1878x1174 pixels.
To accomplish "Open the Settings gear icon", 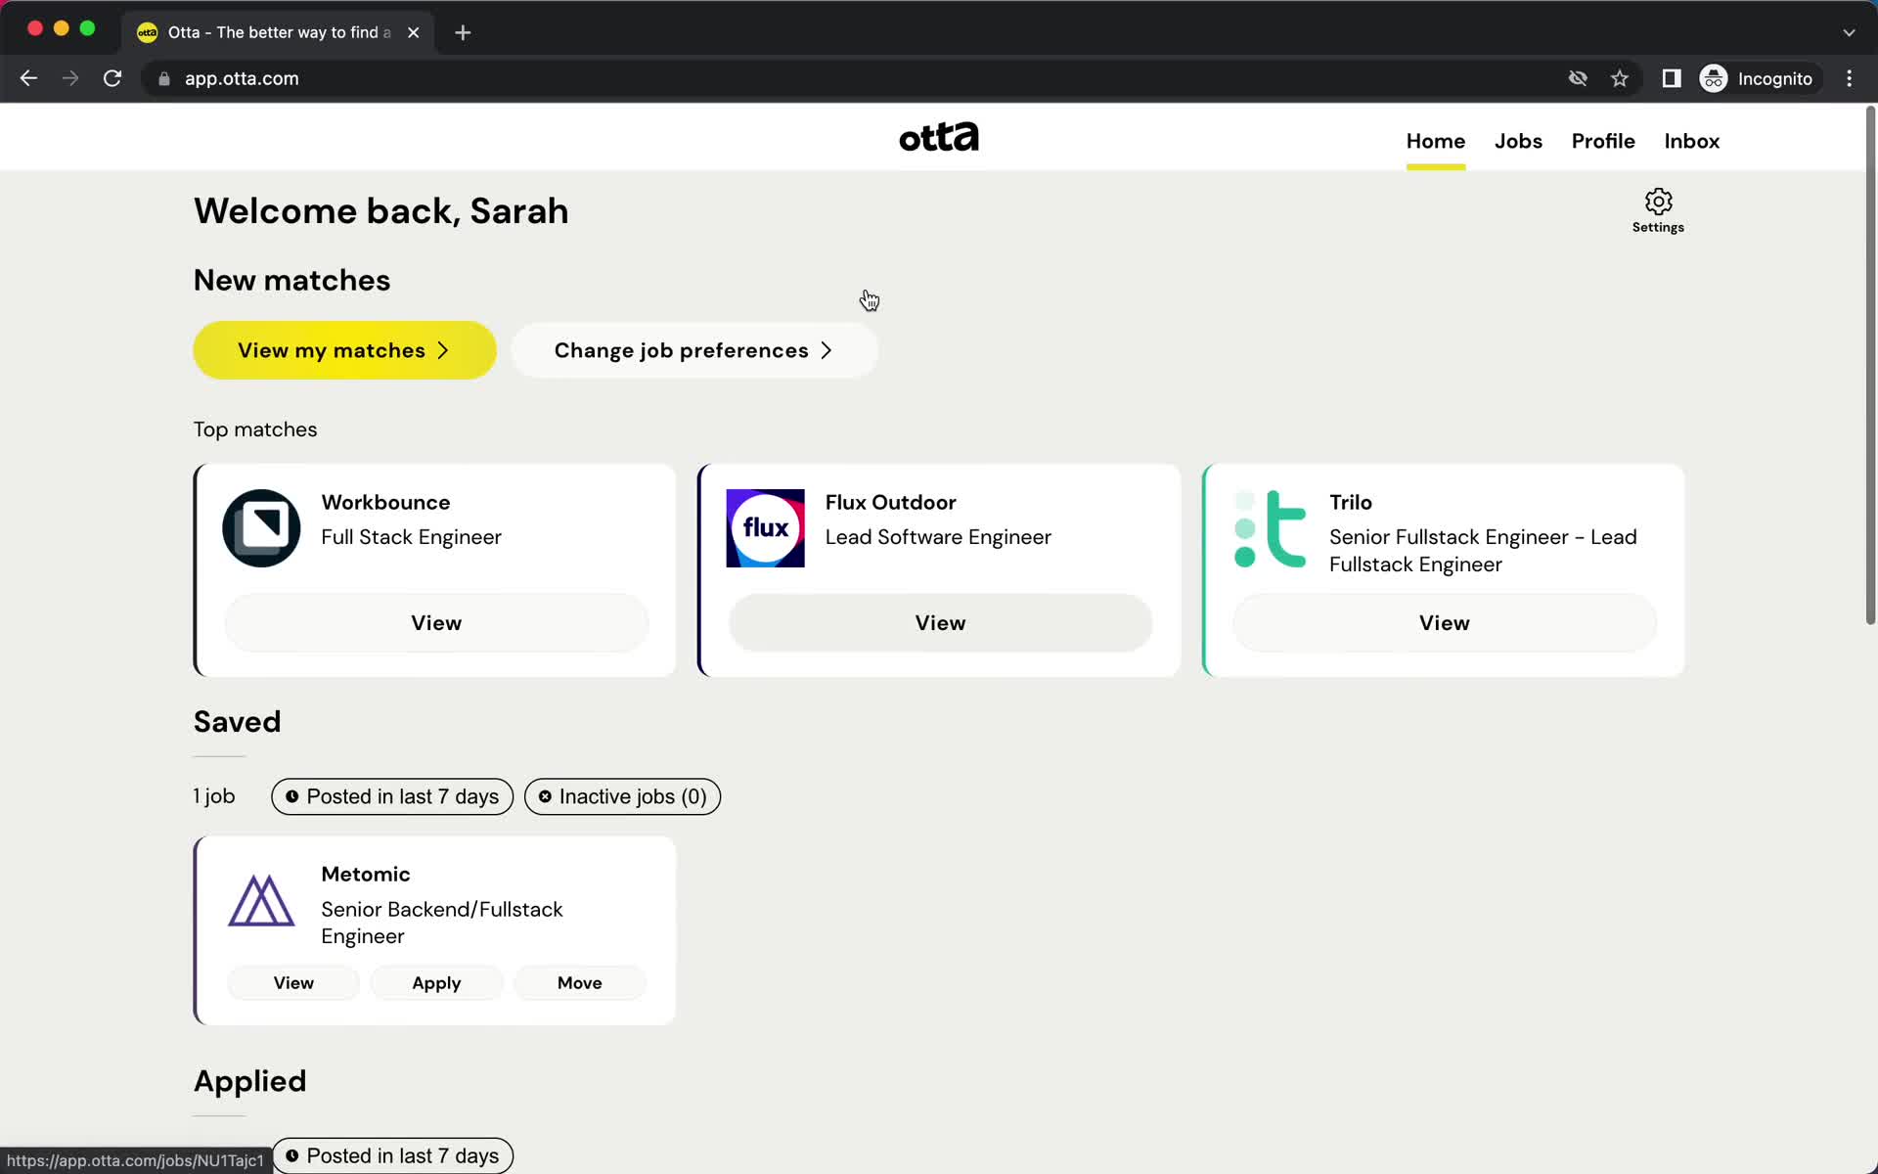I will 1658,202.
